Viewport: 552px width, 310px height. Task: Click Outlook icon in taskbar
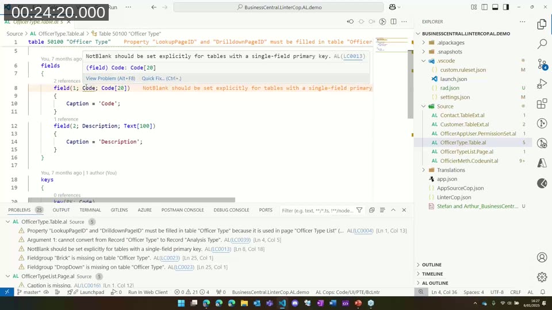coord(256,303)
